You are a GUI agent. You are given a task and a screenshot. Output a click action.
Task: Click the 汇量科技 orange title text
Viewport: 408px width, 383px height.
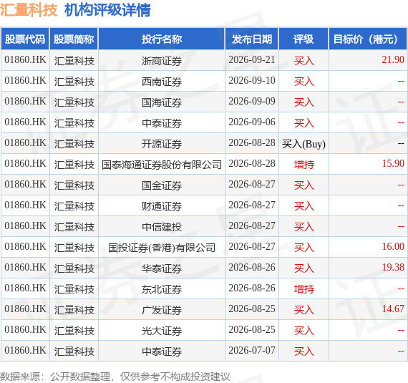pyautogui.click(x=29, y=11)
